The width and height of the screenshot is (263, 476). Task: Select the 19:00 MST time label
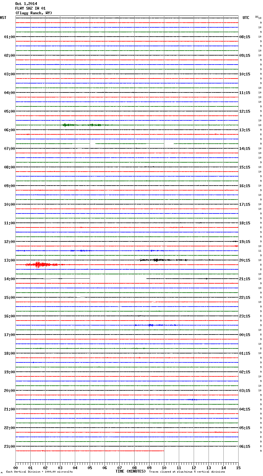point(10,372)
